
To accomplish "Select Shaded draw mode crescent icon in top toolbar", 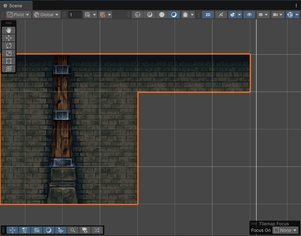I will click(174, 15).
